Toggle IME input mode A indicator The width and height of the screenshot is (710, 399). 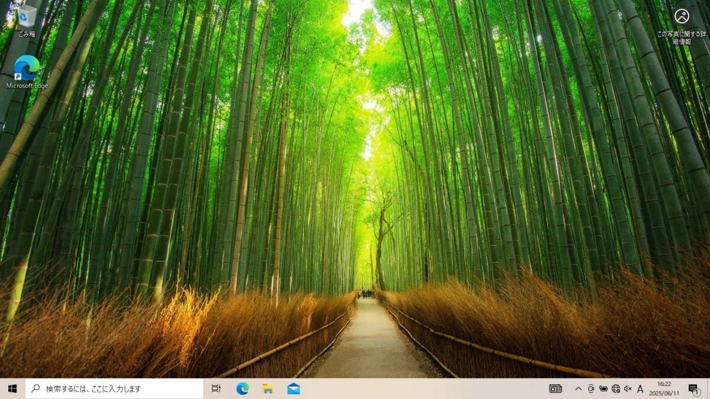click(x=640, y=388)
